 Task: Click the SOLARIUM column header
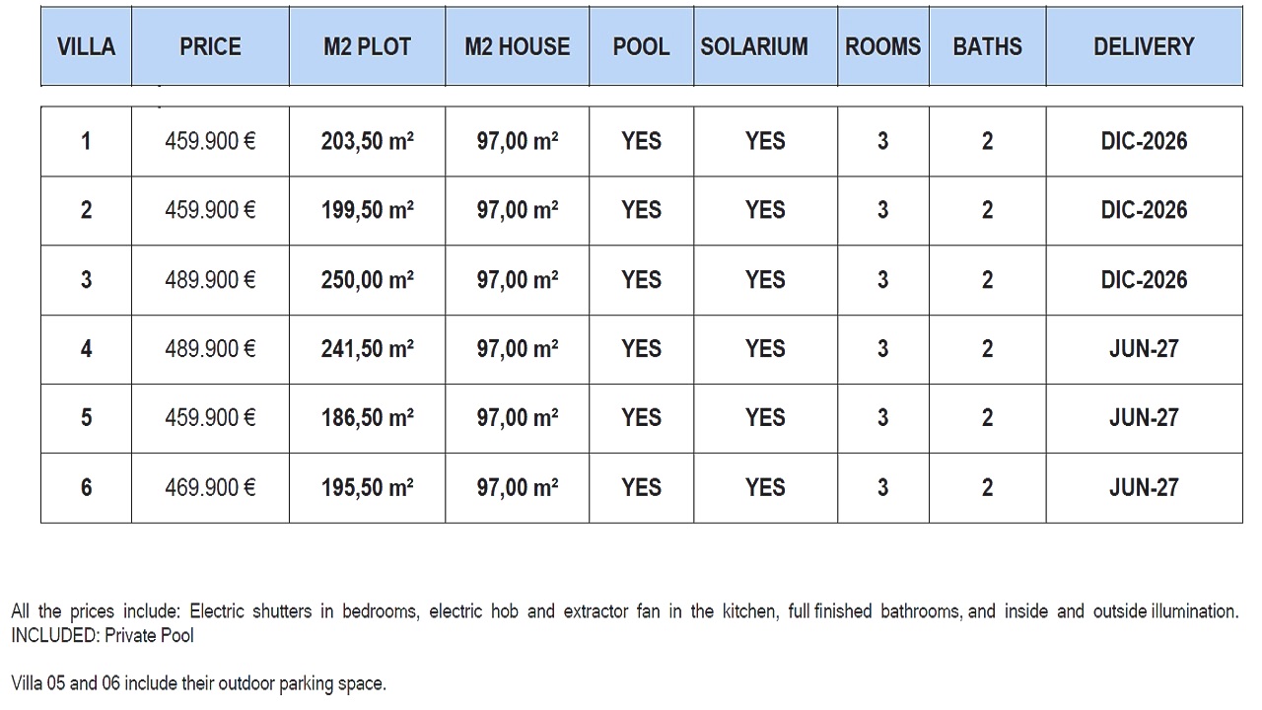coord(754,46)
